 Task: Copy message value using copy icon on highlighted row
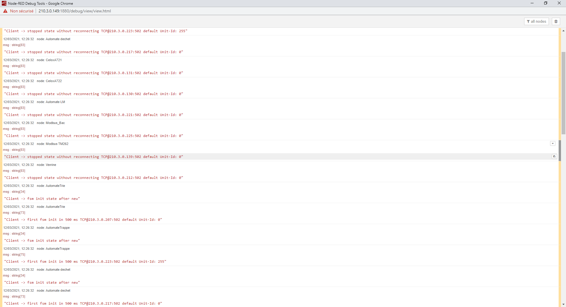[x=554, y=156]
